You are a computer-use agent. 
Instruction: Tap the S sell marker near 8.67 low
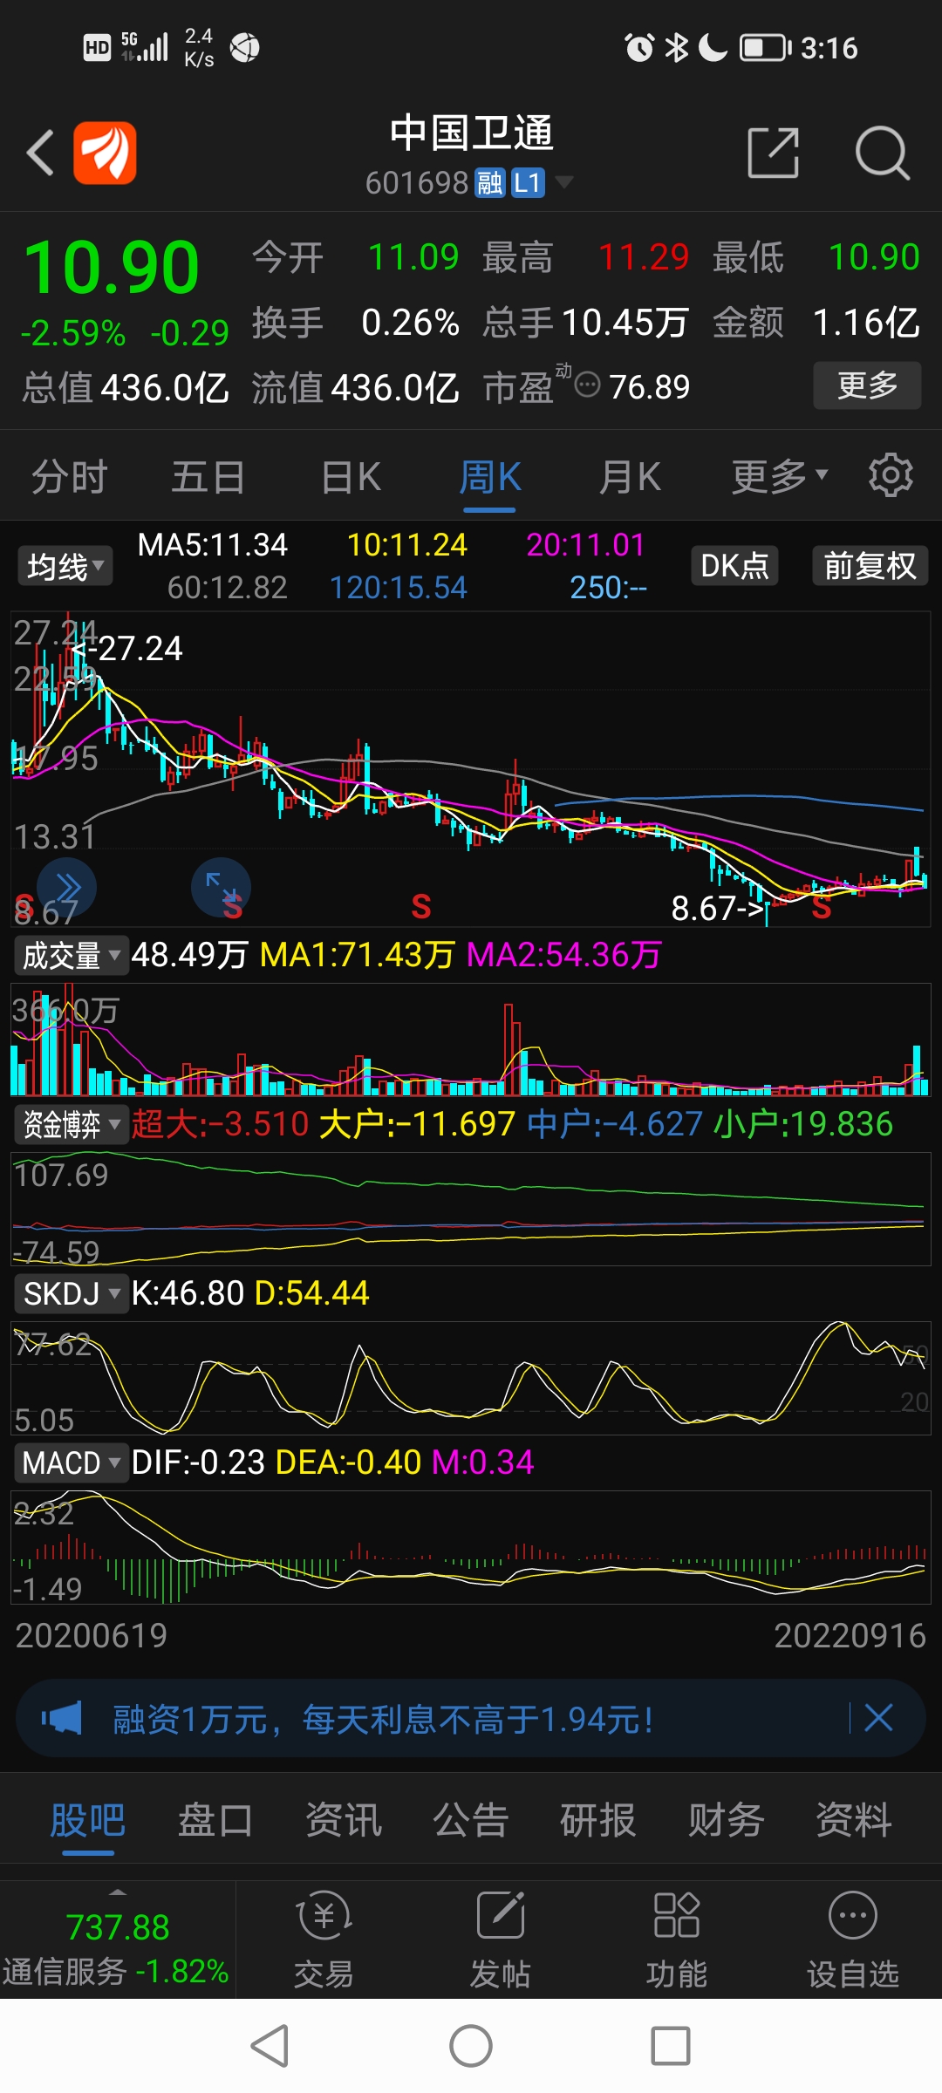(x=821, y=908)
